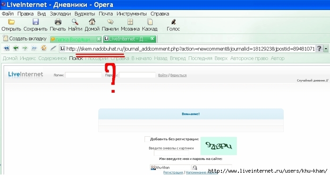Click the Войти login link

(x=163, y=75)
